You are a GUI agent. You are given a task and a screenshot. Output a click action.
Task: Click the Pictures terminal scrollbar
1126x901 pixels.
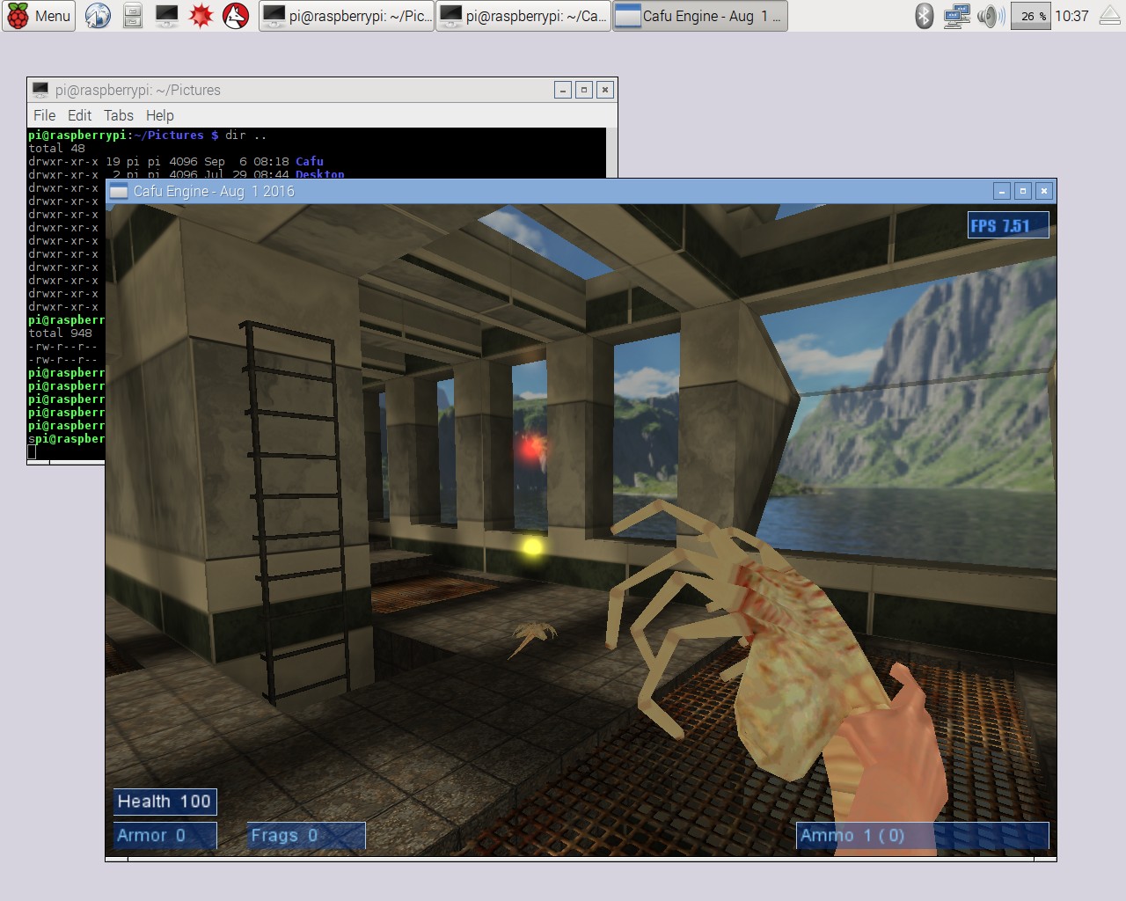point(611,152)
